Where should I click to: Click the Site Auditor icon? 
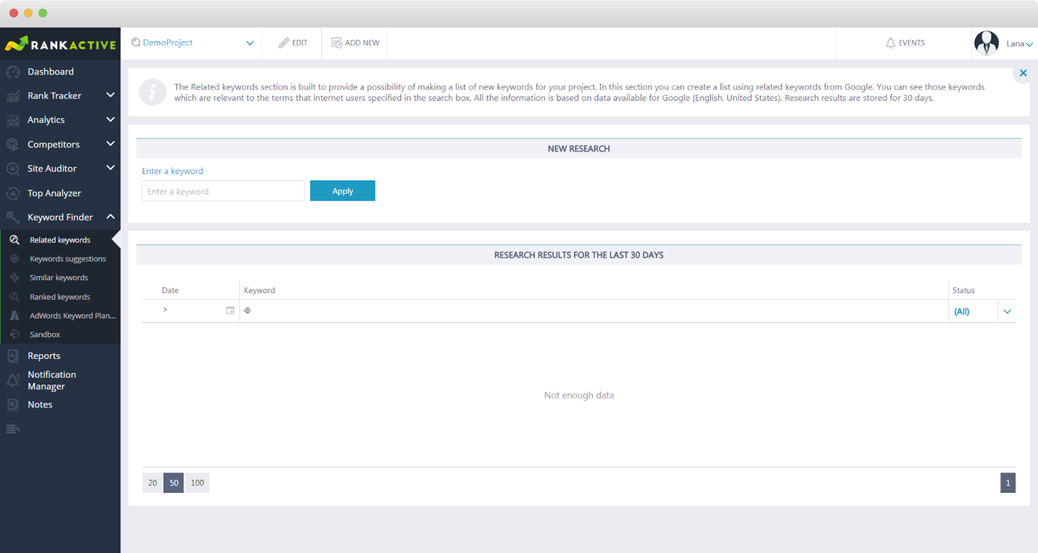tap(12, 169)
